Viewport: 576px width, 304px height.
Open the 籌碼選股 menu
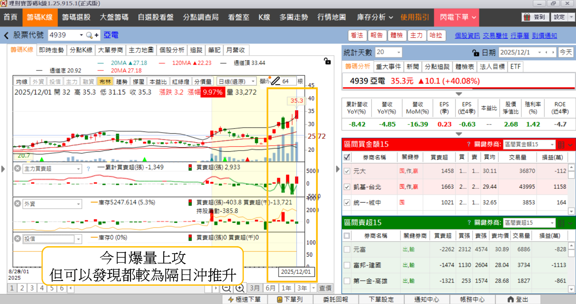(76, 17)
